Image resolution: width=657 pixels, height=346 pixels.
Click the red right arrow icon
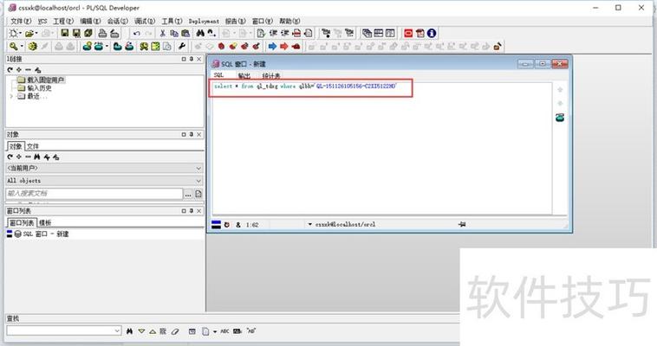click(x=284, y=46)
